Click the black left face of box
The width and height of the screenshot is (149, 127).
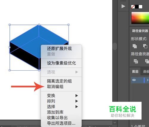24,55
